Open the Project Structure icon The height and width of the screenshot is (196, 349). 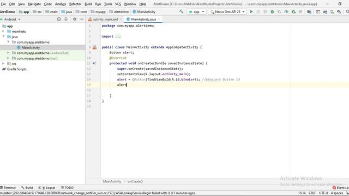pos(309,12)
